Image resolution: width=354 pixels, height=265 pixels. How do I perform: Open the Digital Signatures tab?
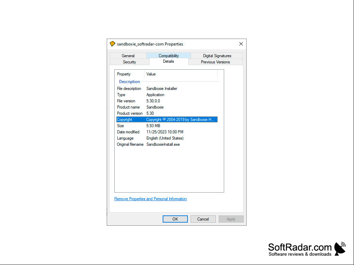pyautogui.click(x=217, y=56)
